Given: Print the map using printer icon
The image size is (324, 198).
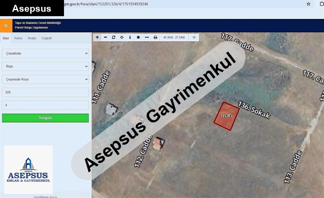Looking at the screenshot, I should point(155,37).
